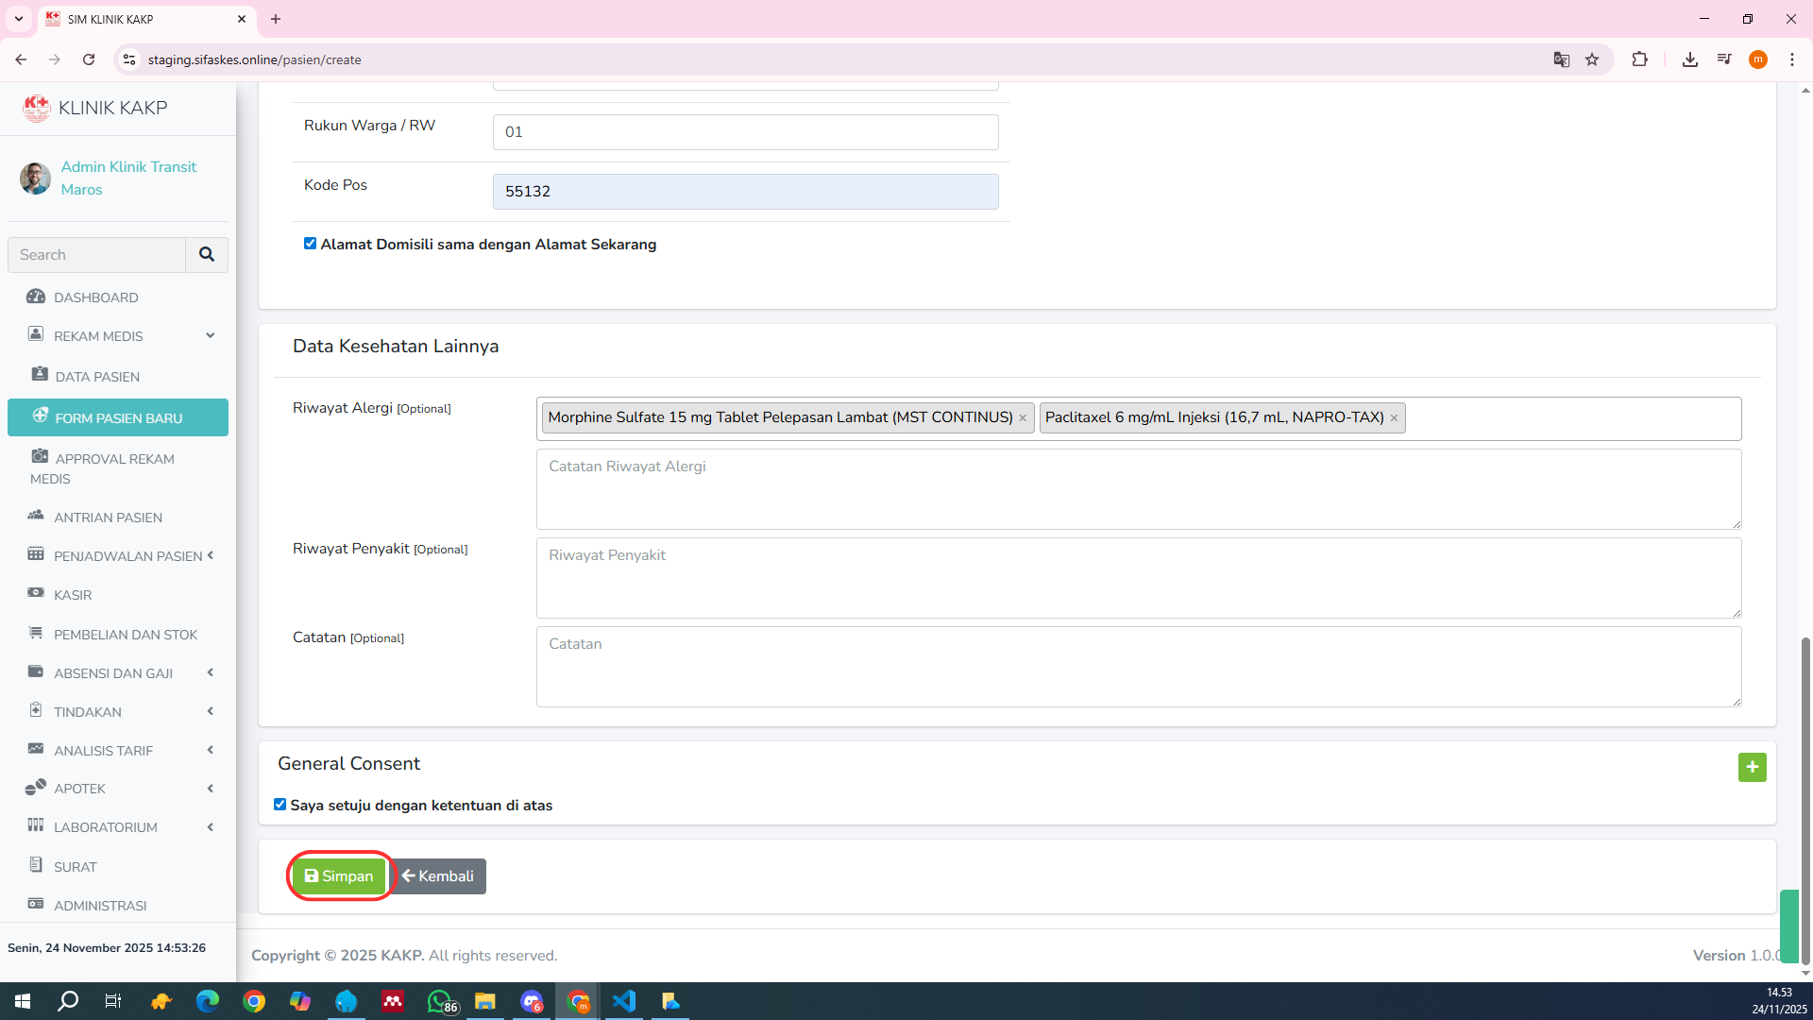
Task: Go to the Kasir menu item
Action: pos(73,595)
